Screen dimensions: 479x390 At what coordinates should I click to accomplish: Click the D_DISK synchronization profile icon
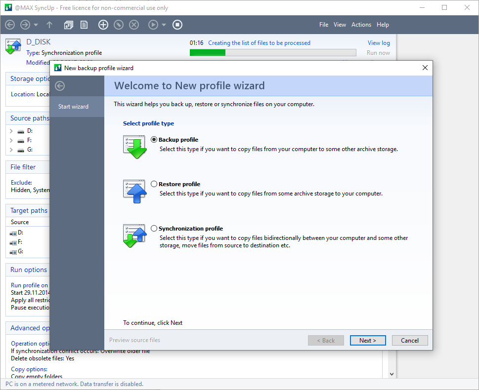pyautogui.click(x=13, y=46)
